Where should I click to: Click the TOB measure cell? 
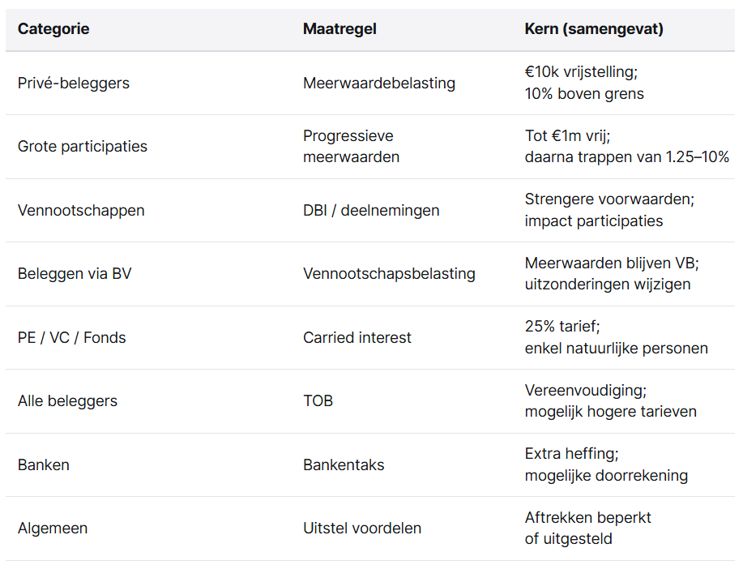click(x=318, y=400)
